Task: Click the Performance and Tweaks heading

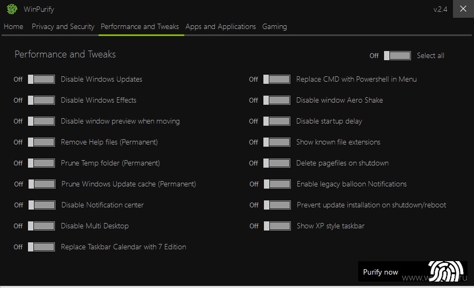Action: pyautogui.click(x=65, y=54)
